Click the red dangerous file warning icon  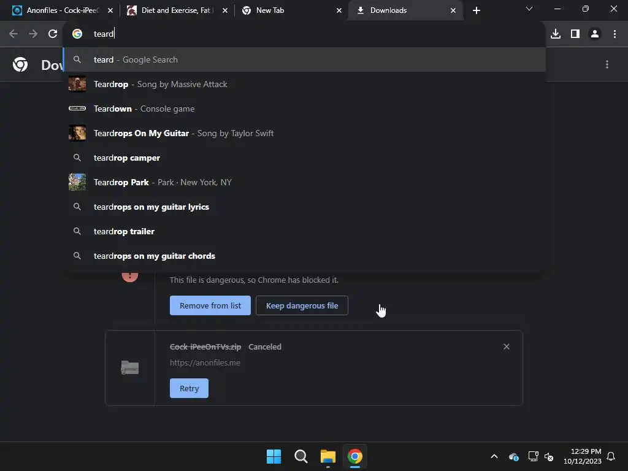[x=130, y=277]
